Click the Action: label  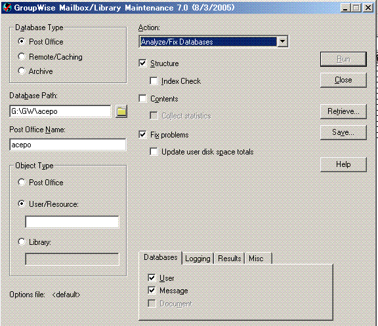[x=149, y=27]
